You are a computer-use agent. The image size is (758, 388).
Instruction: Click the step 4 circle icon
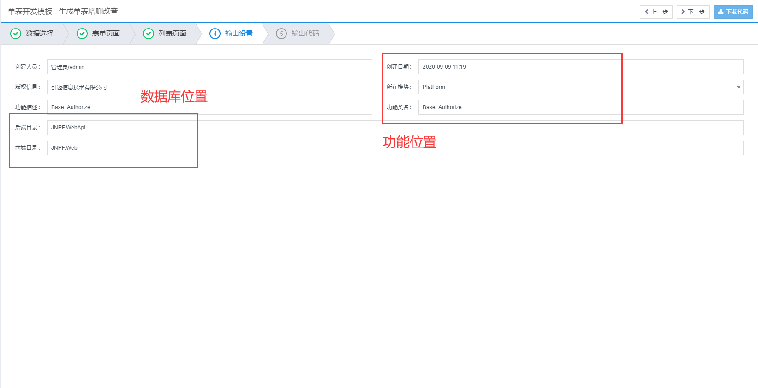pos(215,34)
